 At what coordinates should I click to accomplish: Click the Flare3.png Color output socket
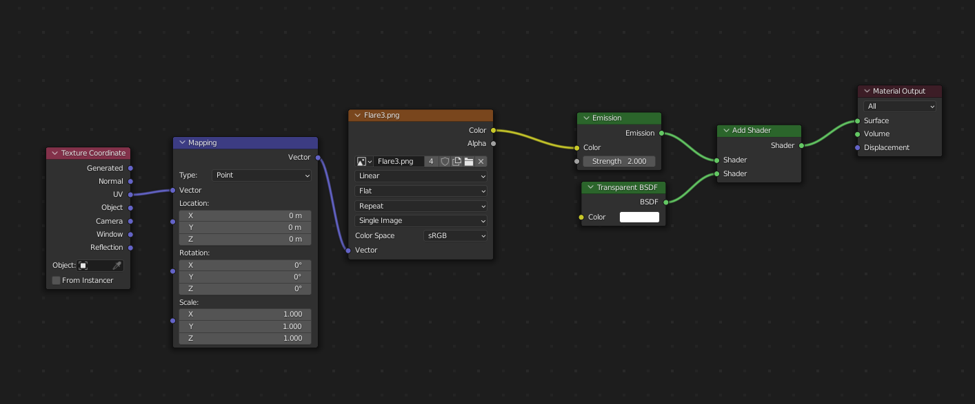tap(493, 130)
